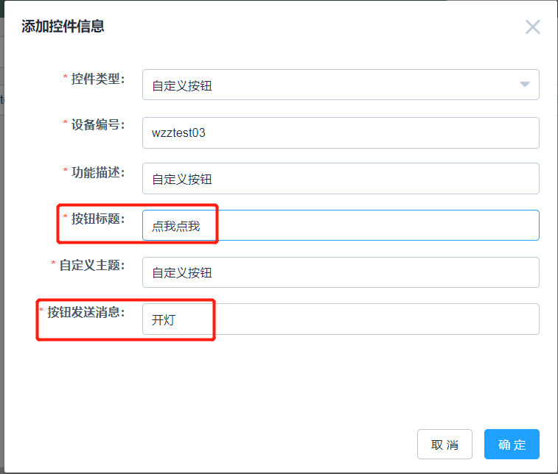Click into the 功能描述 input field

pos(341,178)
